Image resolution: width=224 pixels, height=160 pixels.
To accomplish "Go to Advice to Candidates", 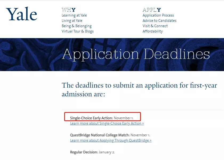I will tap(159, 21).
